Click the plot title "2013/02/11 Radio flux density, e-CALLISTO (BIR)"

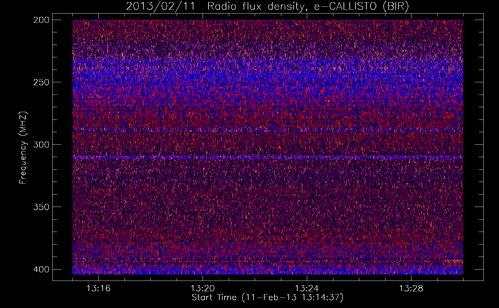coord(267,6)
